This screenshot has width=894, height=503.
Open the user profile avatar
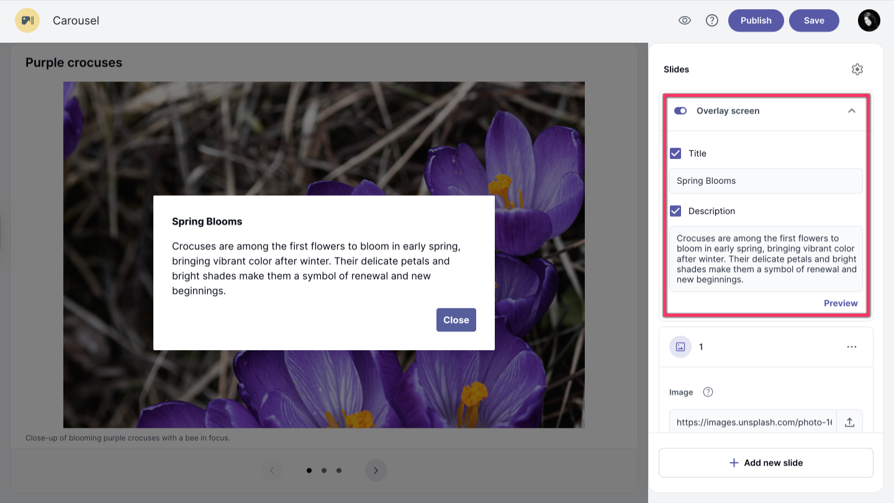(869, 20)
